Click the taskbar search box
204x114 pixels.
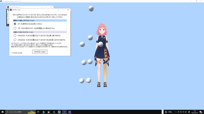tap(20, 112)
